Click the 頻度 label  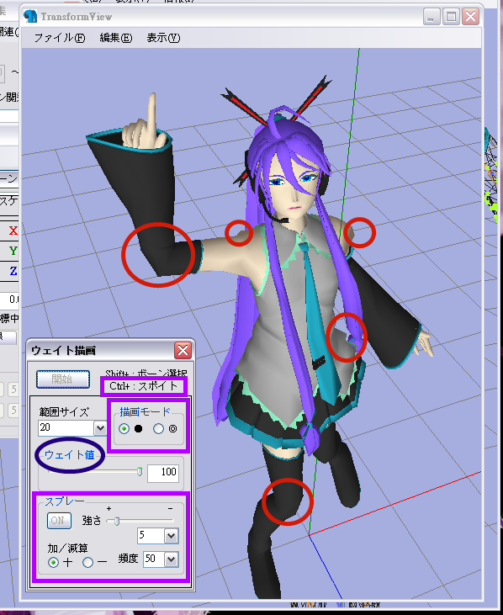[x=128, y=558]
